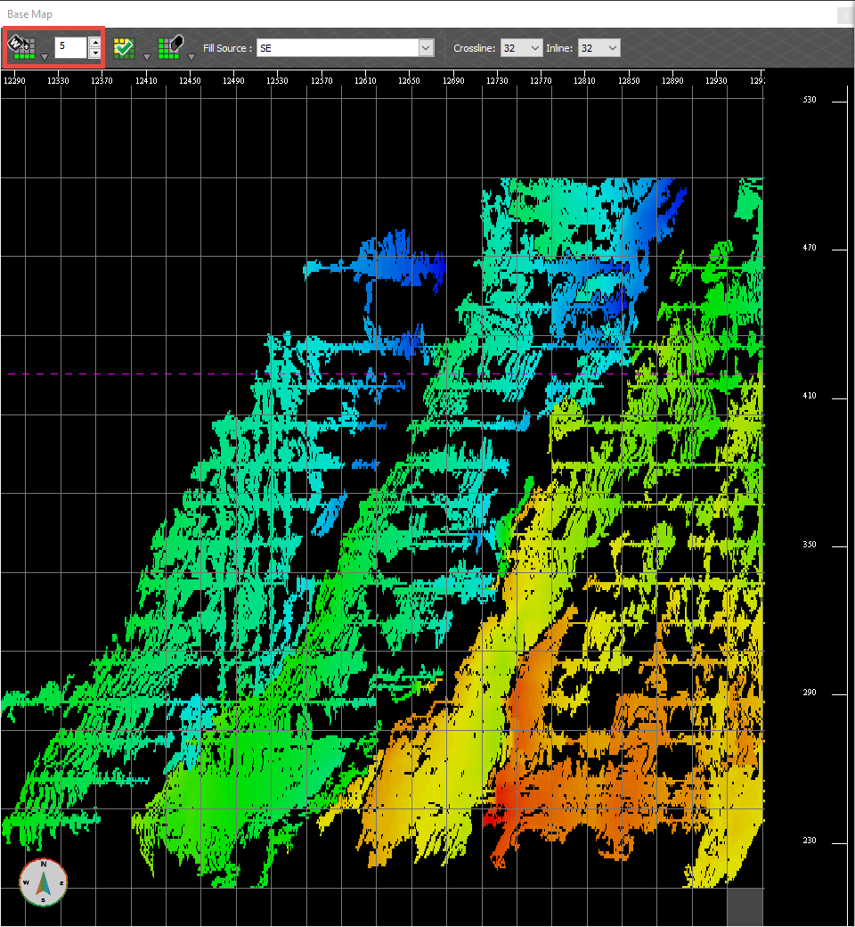Screen dimensions: 855x927
Task: Open the Inline dropdown
Action: coord(612,48)
